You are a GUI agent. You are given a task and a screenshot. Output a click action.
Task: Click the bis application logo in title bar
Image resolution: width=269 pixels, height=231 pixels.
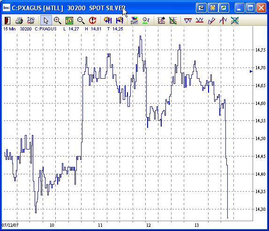(x=7, y=7)
